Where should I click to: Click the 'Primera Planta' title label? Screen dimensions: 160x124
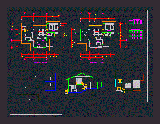(x=41, y=63)
